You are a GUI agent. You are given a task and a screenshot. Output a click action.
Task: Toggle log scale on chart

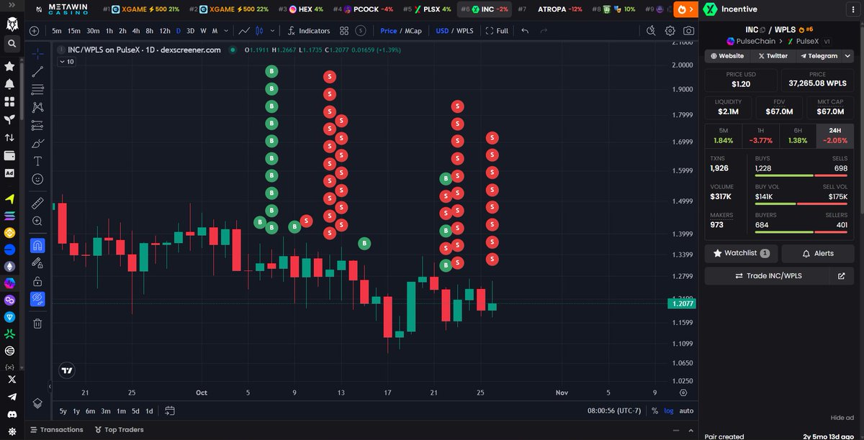pos(669,411)
